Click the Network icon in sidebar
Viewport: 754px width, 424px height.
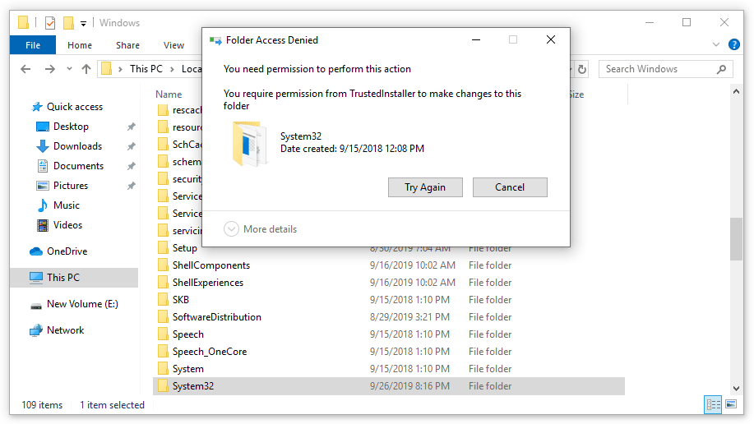[36, 330]
